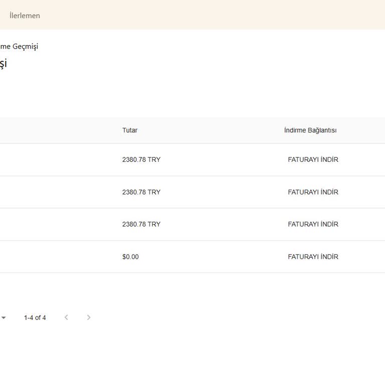Sort by the Tutar column header

point(130,130)
